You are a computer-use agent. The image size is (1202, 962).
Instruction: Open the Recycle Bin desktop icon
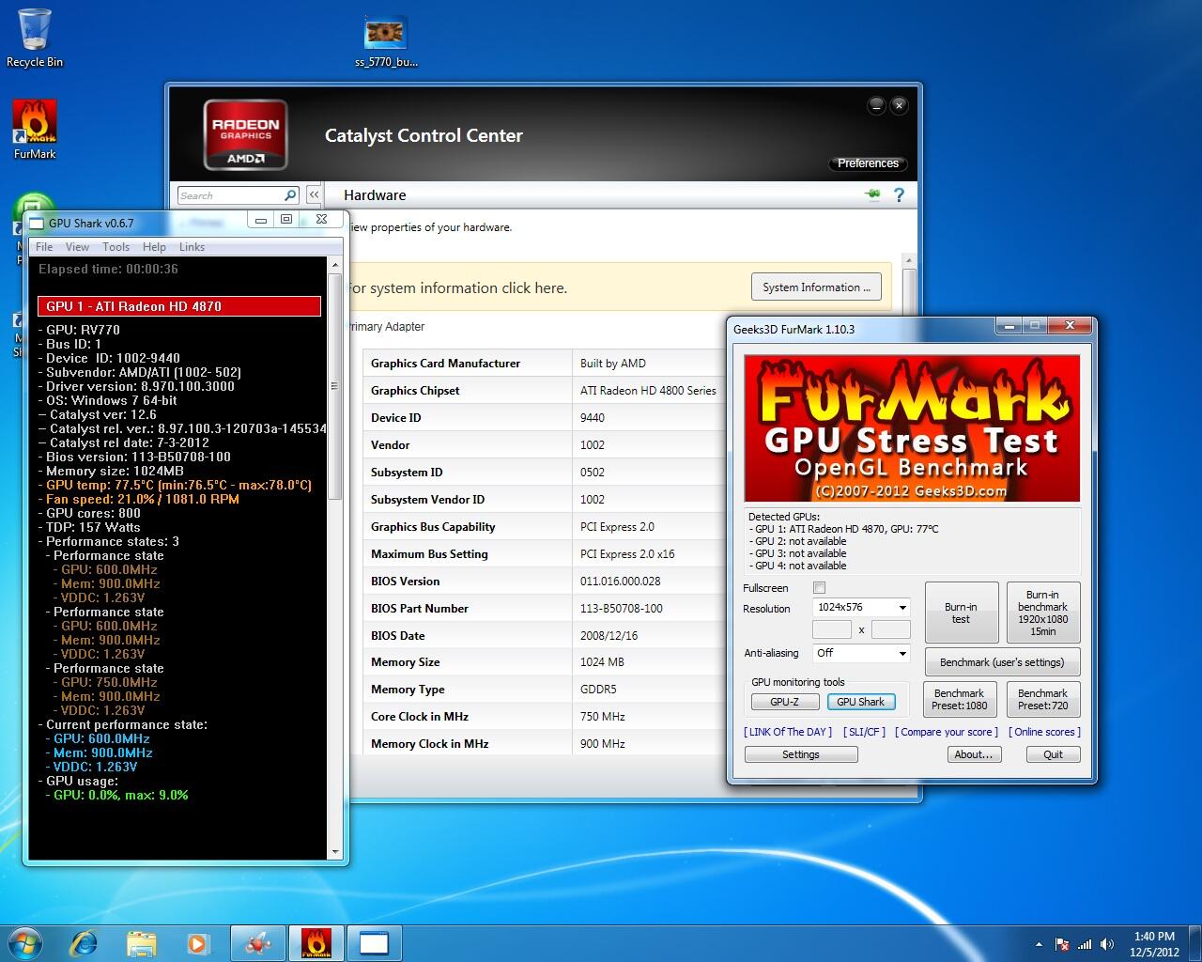click(x=34, y=38)
